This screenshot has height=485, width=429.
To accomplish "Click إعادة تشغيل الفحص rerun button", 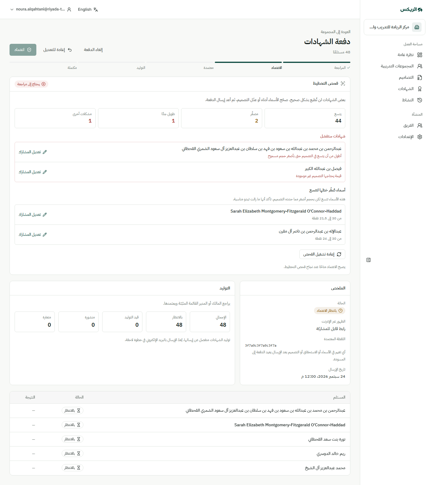I will [322, 254].
